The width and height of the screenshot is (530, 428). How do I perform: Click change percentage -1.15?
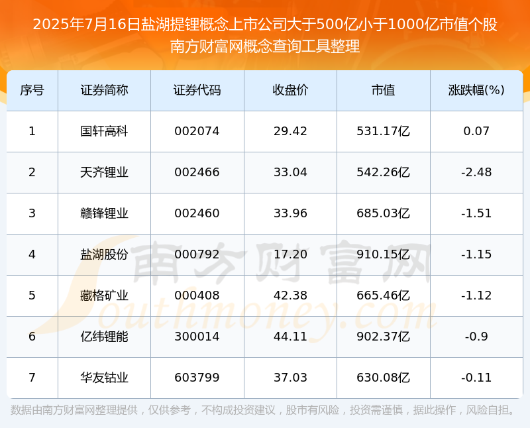(x=476, y=254)
